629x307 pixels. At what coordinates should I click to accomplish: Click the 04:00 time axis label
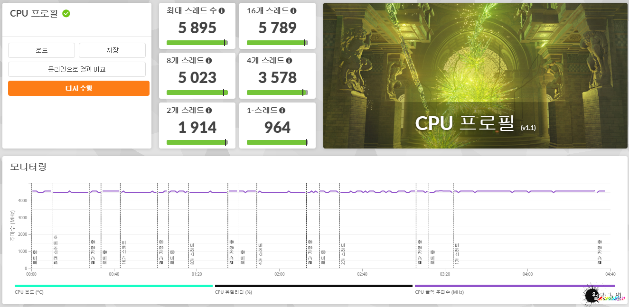point(528,274)
